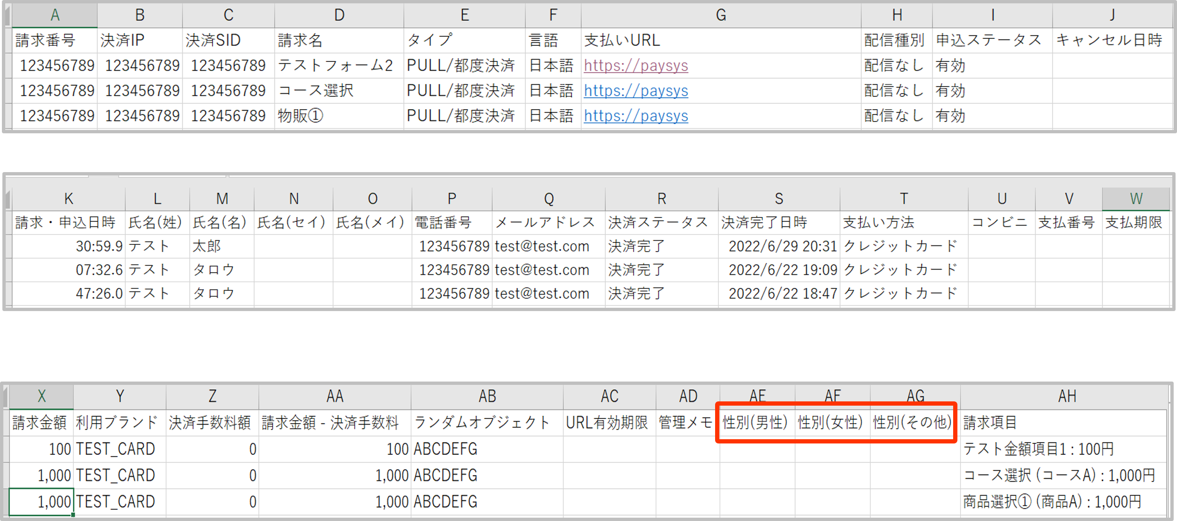Viewport: 1177px width, 521px height.
Task: Select column G header
Action: click(720, 15)
